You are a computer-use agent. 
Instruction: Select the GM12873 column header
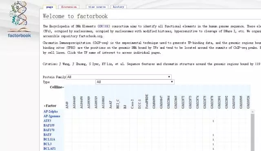pos(190,102)
